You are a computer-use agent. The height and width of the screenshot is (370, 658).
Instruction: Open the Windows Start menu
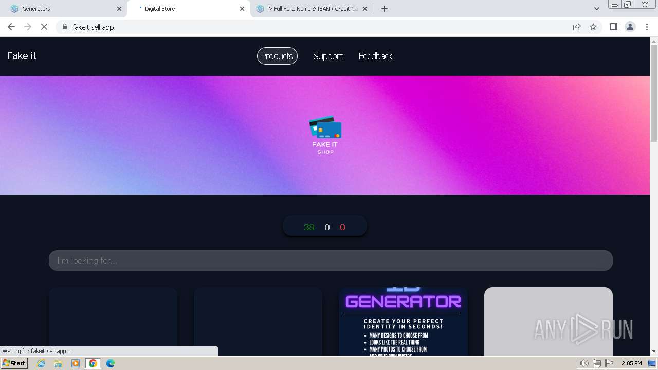14,363
